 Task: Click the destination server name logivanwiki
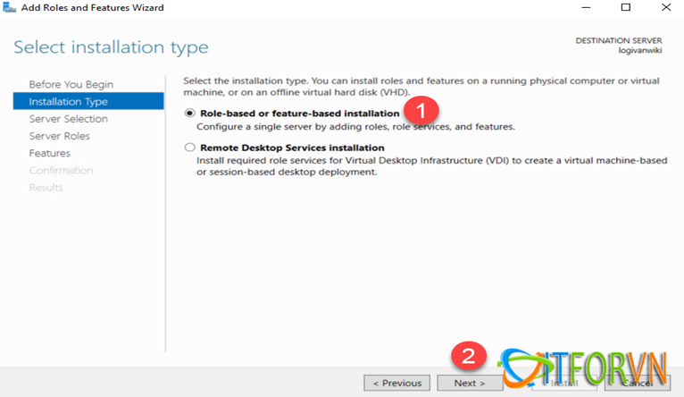[638, 52]
